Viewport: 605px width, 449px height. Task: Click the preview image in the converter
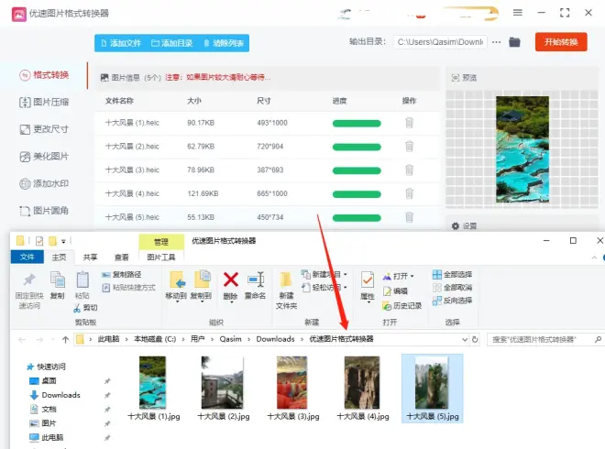522,149
